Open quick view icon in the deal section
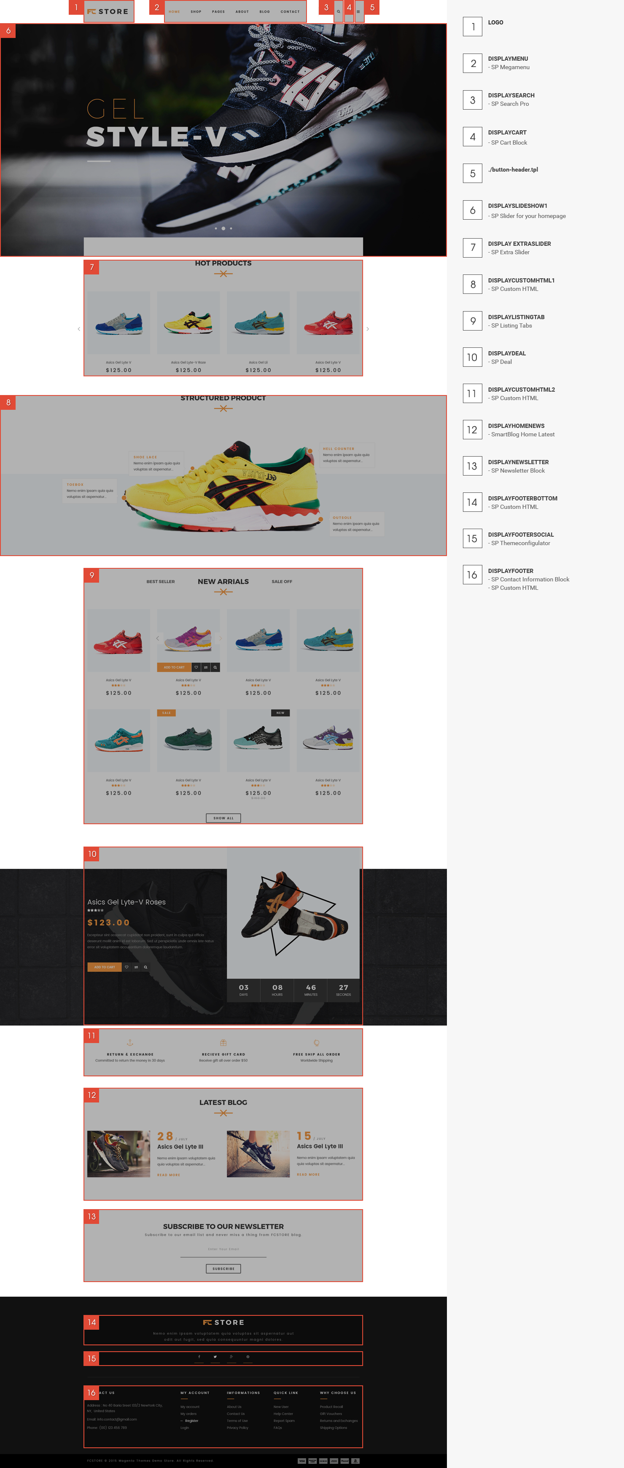 [x=146, y=967]
